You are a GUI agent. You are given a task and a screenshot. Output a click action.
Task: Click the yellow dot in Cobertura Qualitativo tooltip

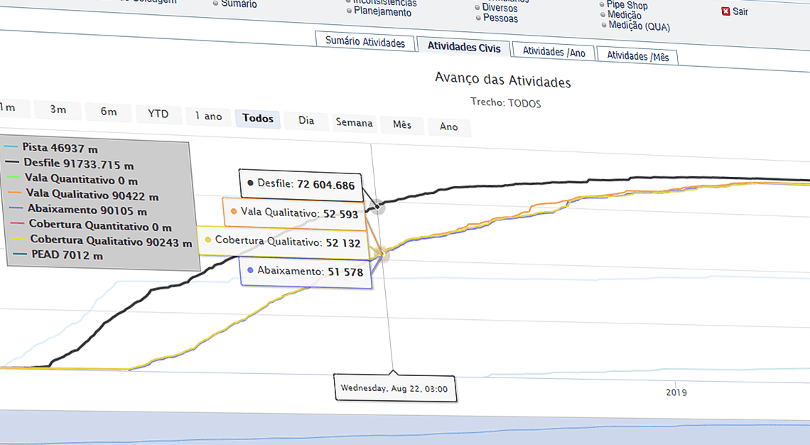pos(208,241)
